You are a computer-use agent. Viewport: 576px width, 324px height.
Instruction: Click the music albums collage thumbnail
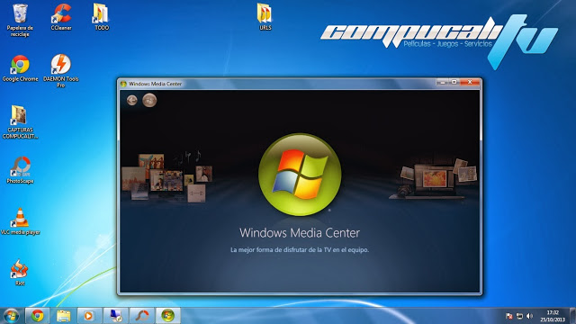(167, 176)
